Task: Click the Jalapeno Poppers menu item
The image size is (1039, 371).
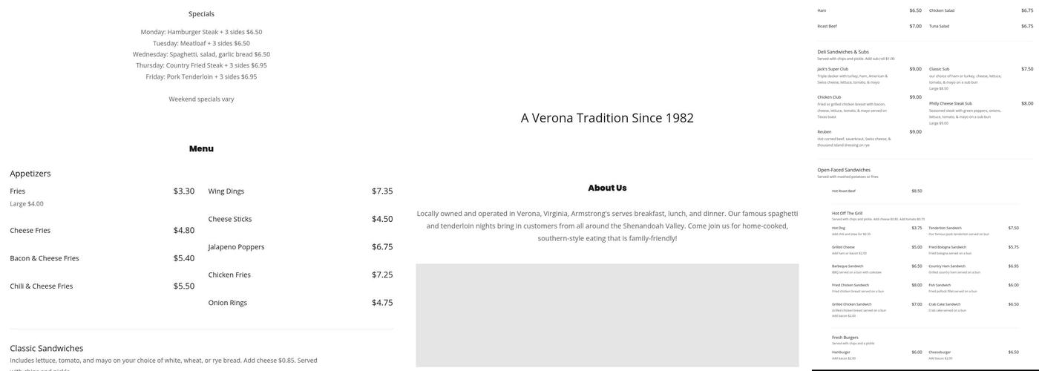Action: [x=237, y=247]
